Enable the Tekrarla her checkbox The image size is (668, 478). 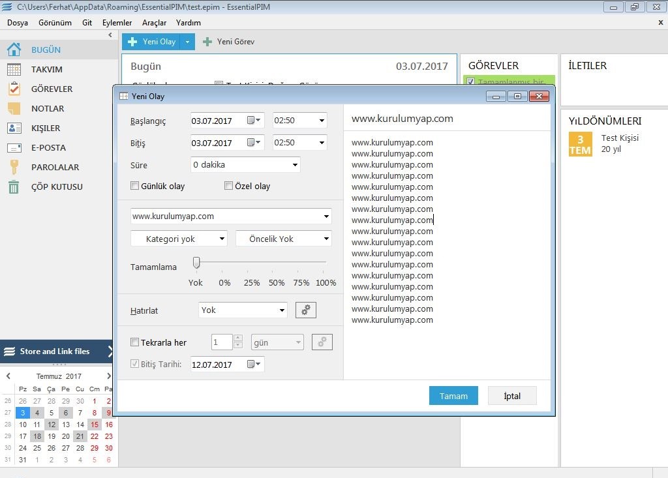134,342
